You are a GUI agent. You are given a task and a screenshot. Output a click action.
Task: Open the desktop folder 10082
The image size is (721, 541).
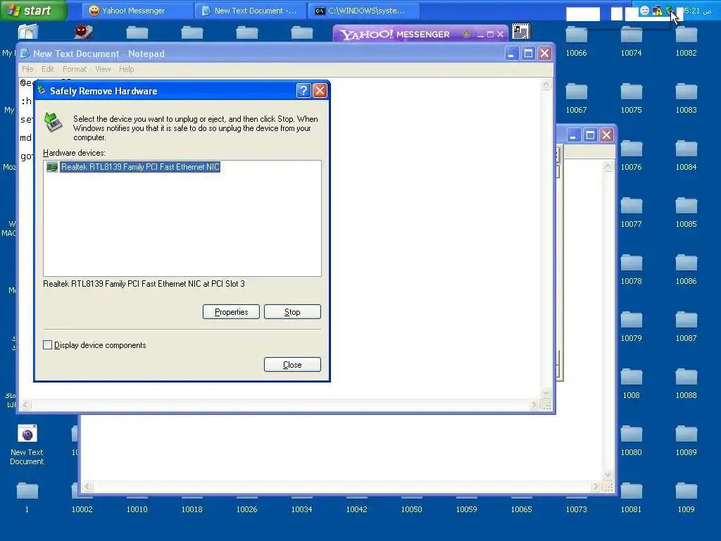click(x=686, y=42)
